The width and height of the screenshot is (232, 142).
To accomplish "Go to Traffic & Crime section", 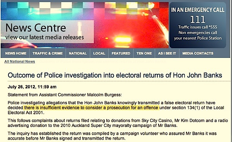I will click(x=48, y=53).
